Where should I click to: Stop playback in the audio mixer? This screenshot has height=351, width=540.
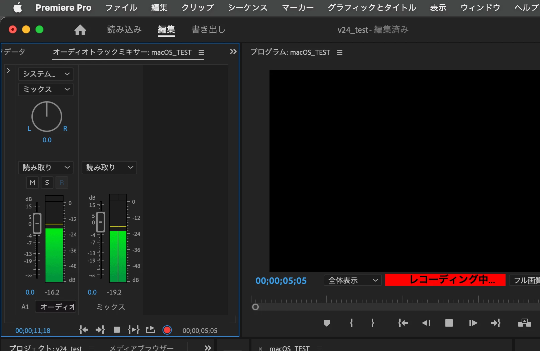[x=117, y=330]
